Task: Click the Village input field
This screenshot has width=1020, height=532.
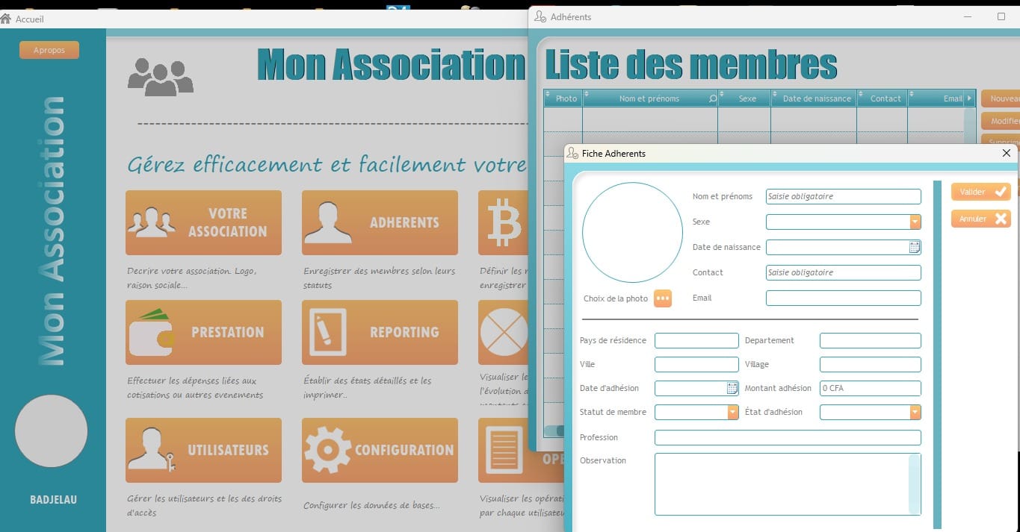Action: click(871, 364)
